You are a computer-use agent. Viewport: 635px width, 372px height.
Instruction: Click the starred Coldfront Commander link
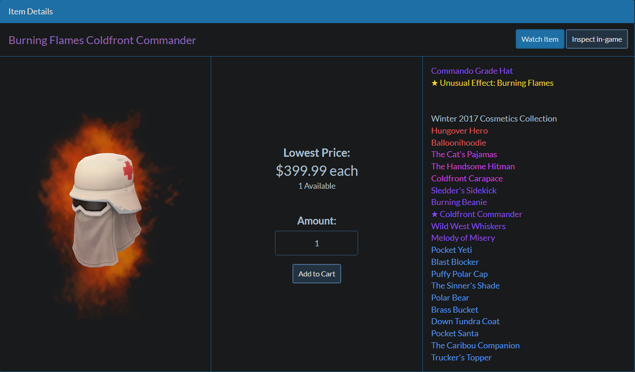(x=477, y=214)
